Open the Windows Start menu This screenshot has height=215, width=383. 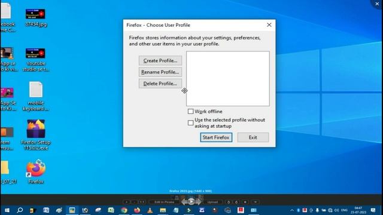pos(7,210)
